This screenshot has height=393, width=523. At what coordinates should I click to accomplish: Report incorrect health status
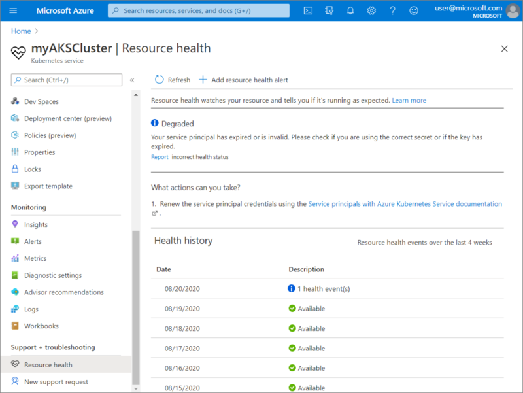pyautogui.click(x=160, y=157)
